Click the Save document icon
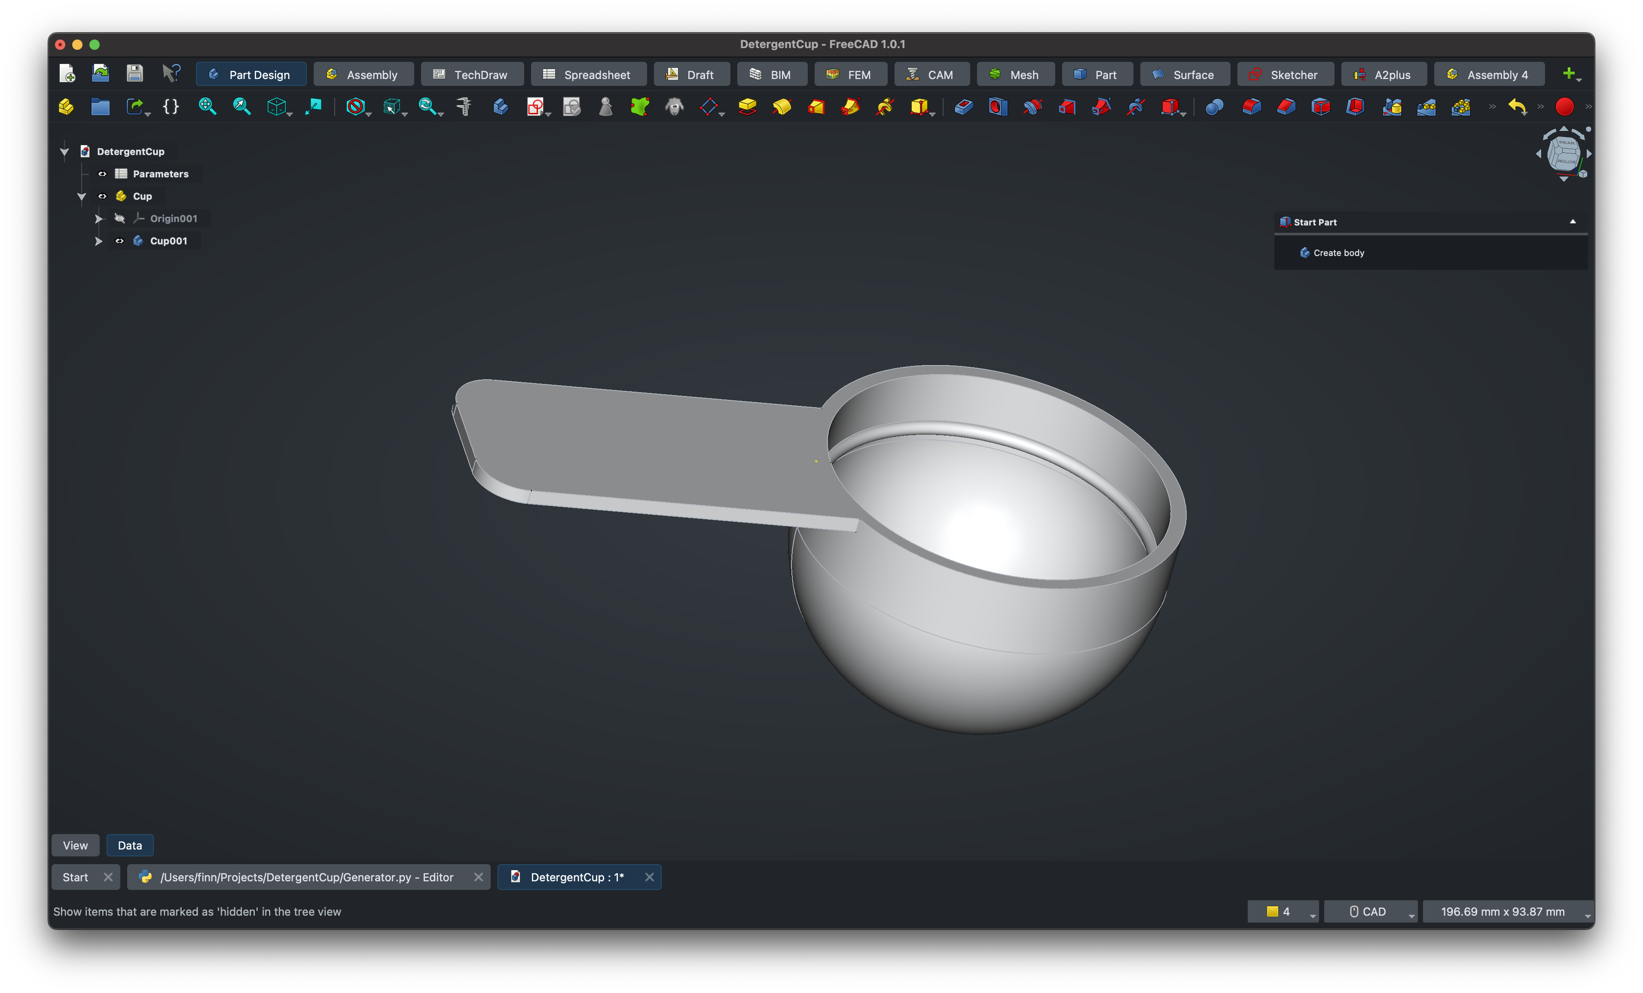Viewport: 1643px width, 993px height. tap(134, 73)
